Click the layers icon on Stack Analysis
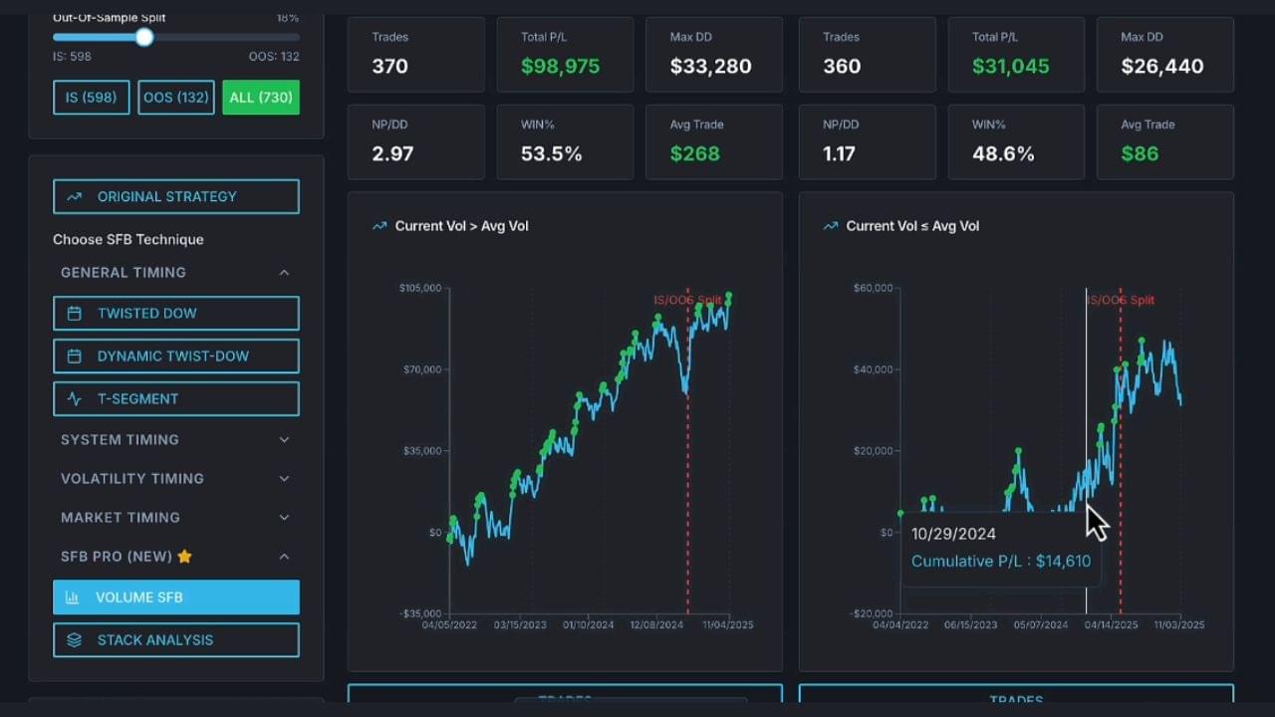This screenshot has width=1275, height=717. [74, 640]
